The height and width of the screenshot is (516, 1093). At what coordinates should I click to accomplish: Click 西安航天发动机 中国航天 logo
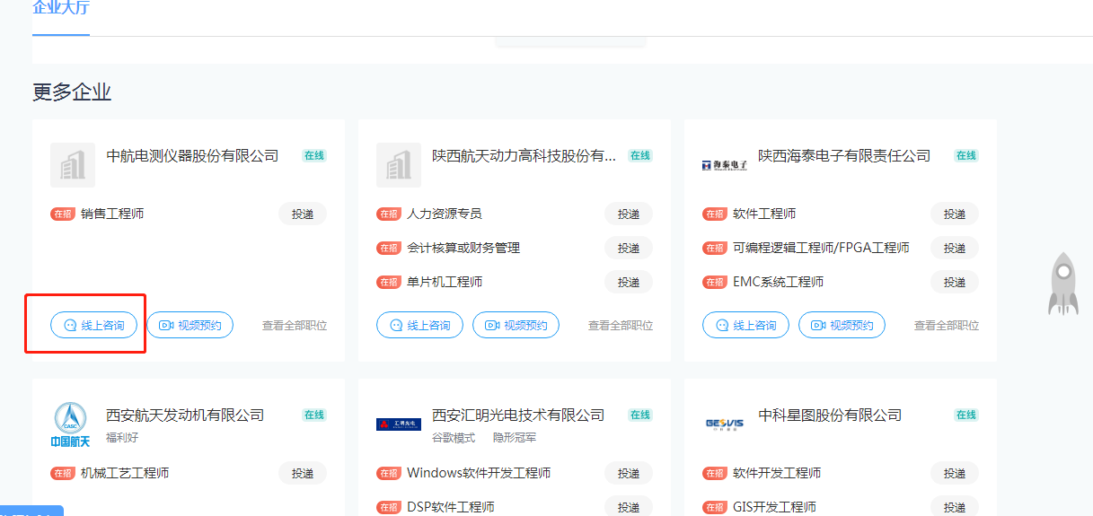point(71,424)
